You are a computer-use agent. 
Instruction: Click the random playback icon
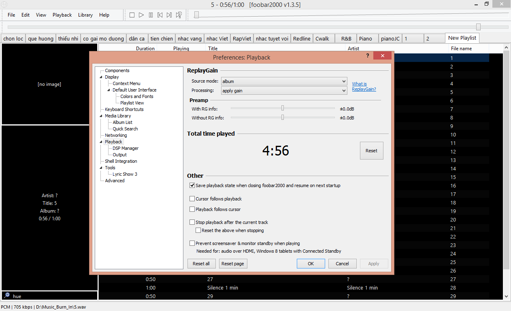(179, 15)
